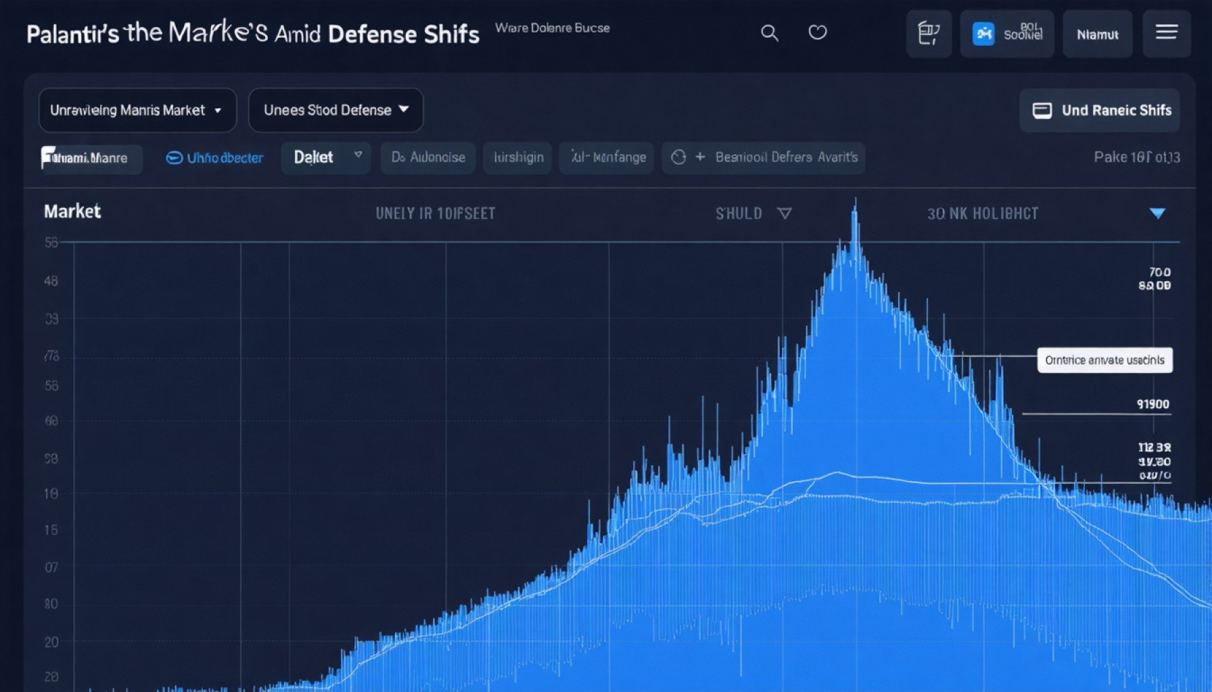
Task: Expand the blue triangle dropdown at right
Action: point(1157,214)
